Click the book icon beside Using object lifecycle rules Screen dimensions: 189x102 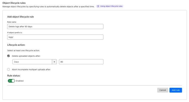tap(98, 6)
